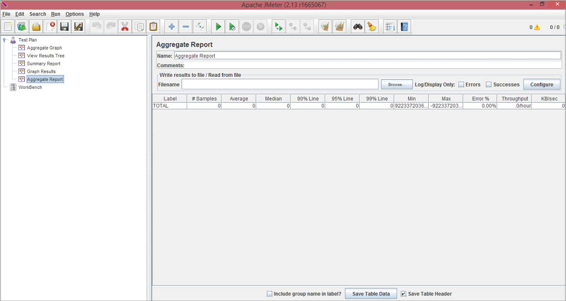
Task: Click the Save test plan floppy icon
Action: (x=64, y=27)
